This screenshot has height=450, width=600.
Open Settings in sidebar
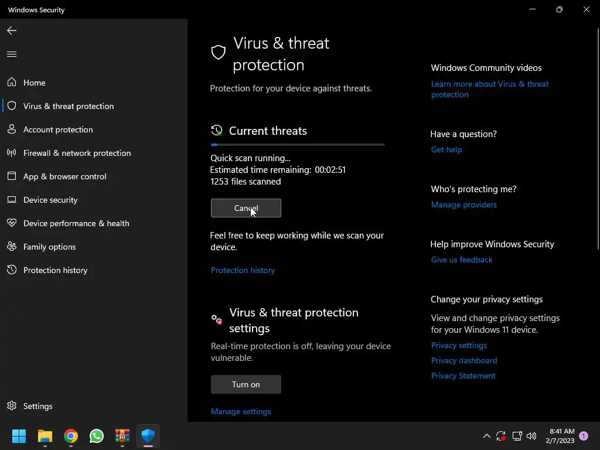pyautogui.click(x=94, y=406)
